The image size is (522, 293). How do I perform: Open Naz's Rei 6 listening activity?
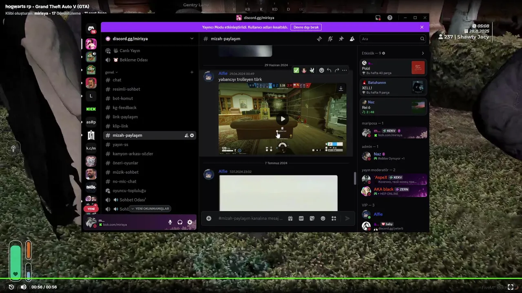click(394, 107)
